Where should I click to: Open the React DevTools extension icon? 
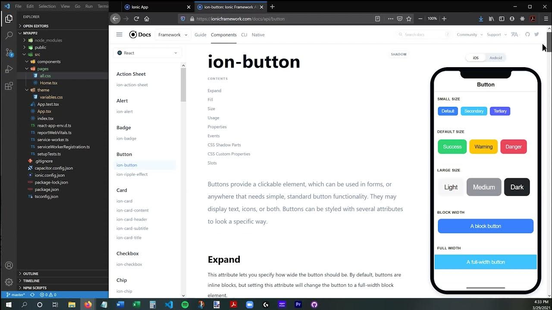point(522,19)
